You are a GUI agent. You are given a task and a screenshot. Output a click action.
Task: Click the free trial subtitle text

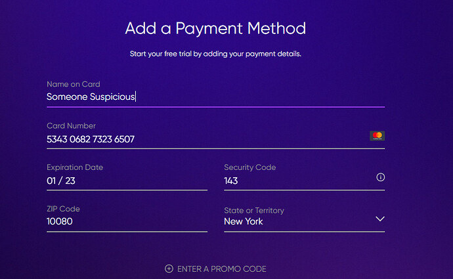point(215,54)
